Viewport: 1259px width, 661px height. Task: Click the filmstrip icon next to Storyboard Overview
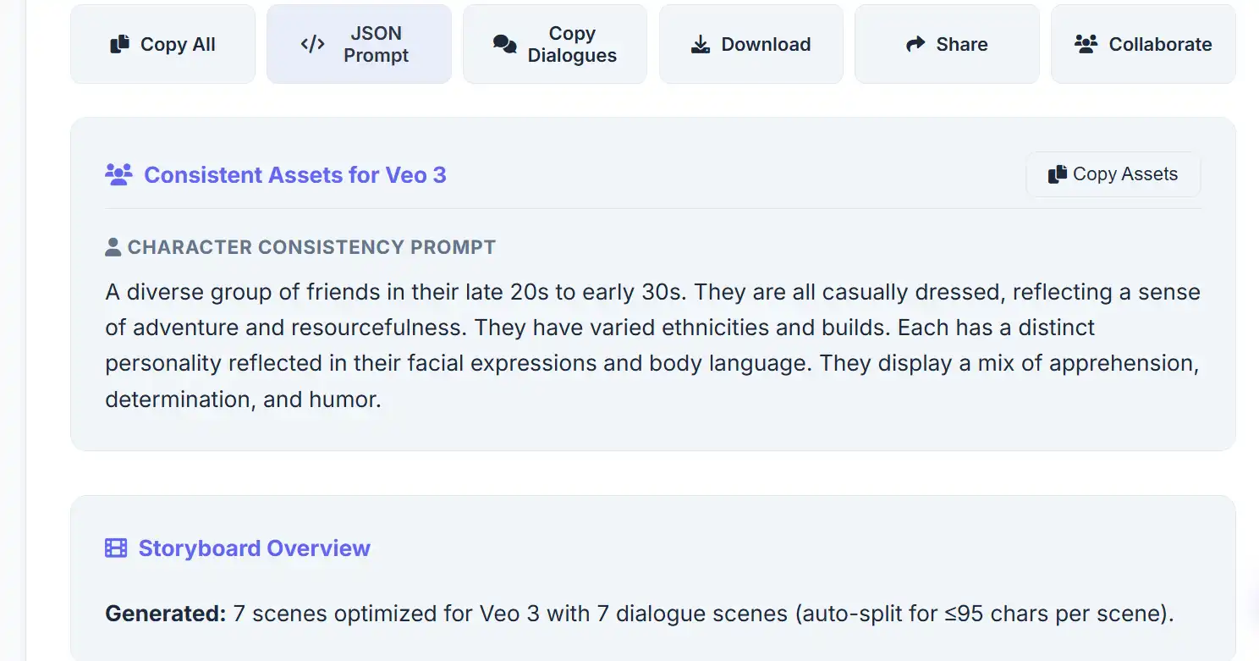pyautogui.click(x=115, y=548)
